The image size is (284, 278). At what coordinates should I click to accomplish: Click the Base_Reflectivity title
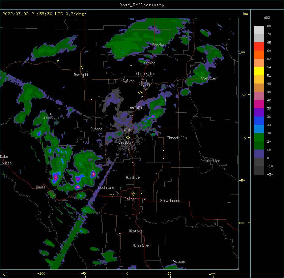click(x=142, y=5)
